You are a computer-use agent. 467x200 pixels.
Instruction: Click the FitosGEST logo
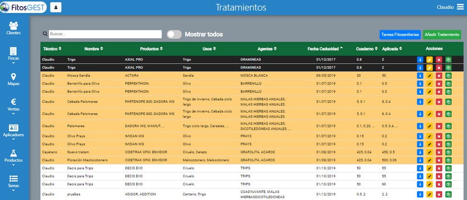23,7
